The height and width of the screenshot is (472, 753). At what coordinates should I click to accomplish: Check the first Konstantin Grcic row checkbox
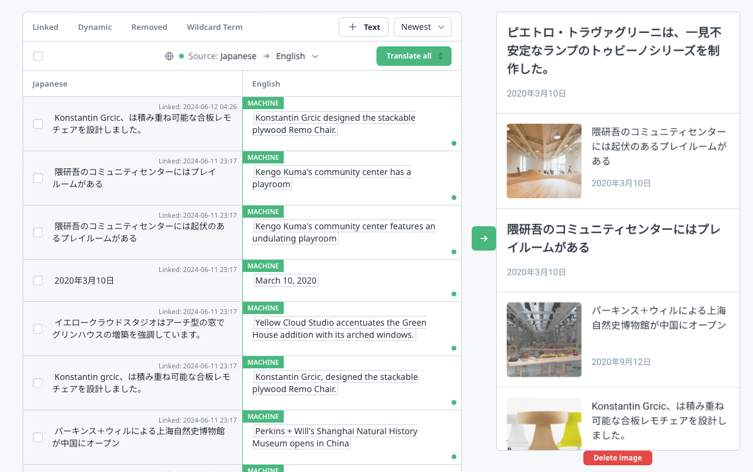click(38, 124)
